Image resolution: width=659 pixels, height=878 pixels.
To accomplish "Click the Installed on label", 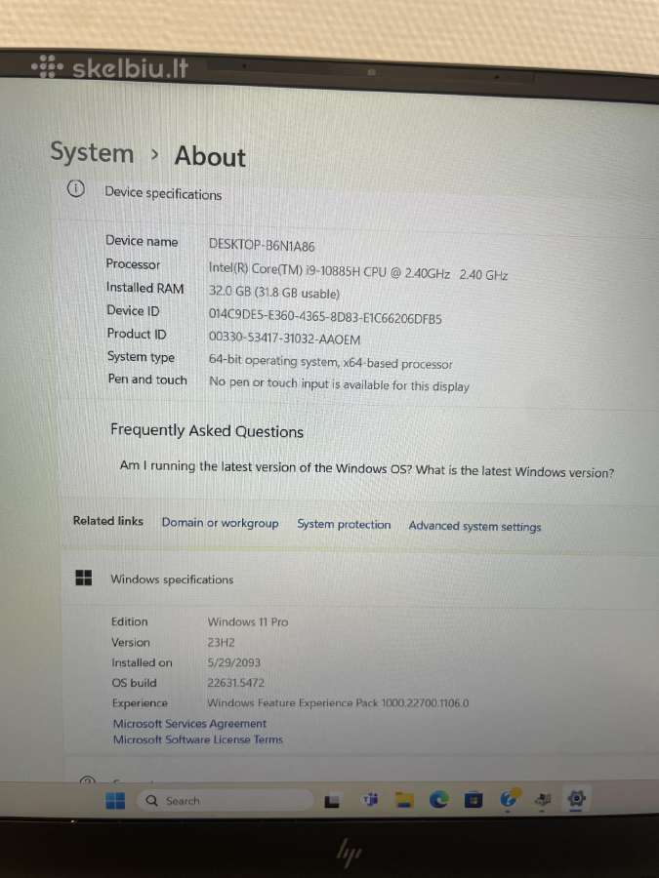I will [142, 662].
